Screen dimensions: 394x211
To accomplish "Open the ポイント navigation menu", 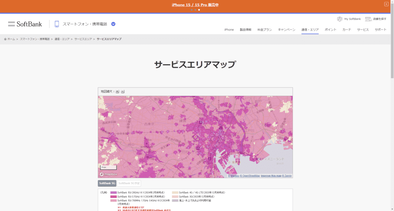I will (331, 30).
